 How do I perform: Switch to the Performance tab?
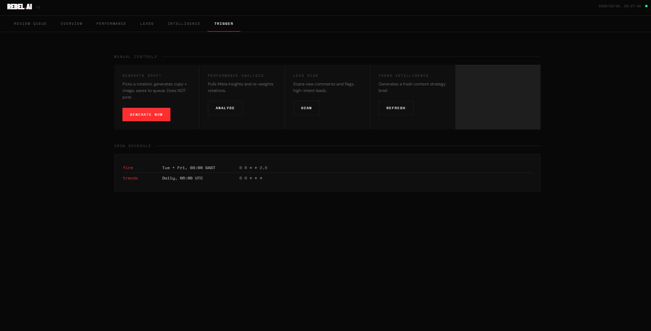click(111, 23)
